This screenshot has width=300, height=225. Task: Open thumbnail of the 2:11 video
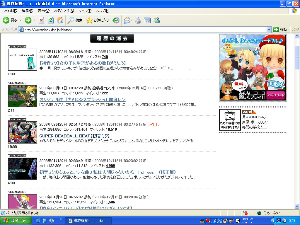[x=22, y=96]
